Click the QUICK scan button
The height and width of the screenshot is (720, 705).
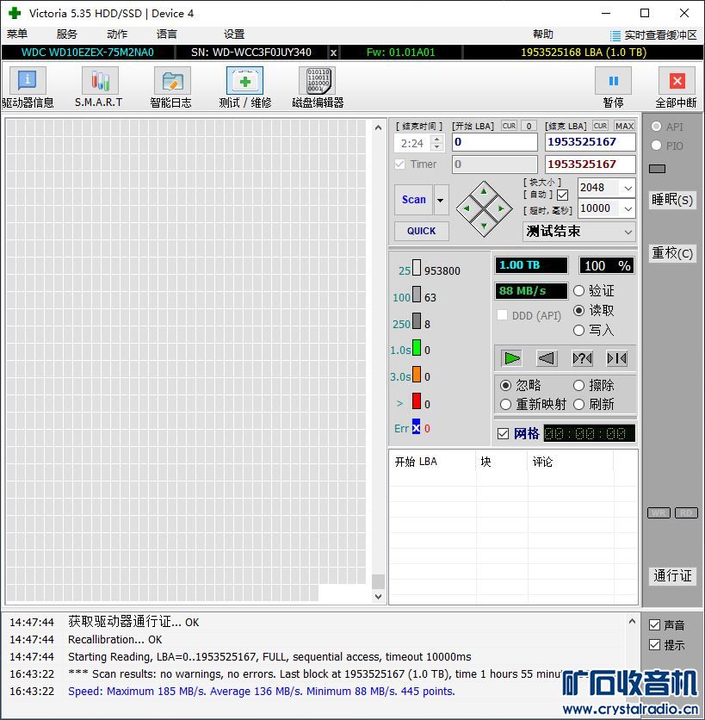click(422, 231)
